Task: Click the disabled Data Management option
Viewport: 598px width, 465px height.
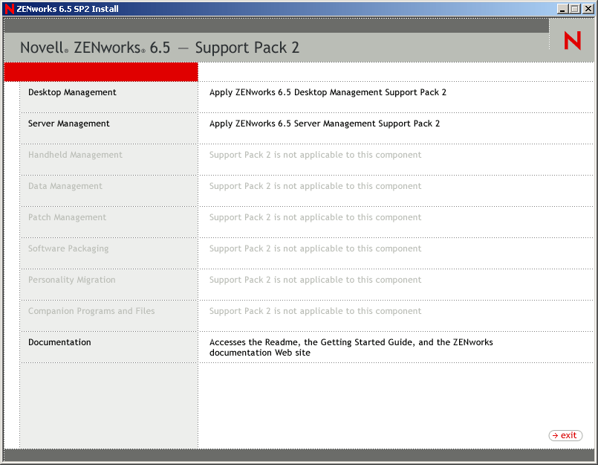Action: click(65, 186)
